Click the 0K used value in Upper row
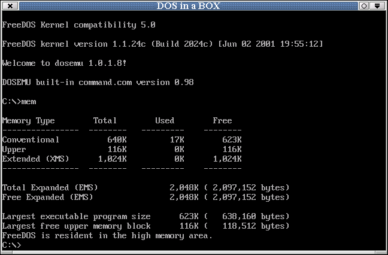 pyautogui.click(x=179, y=150)
